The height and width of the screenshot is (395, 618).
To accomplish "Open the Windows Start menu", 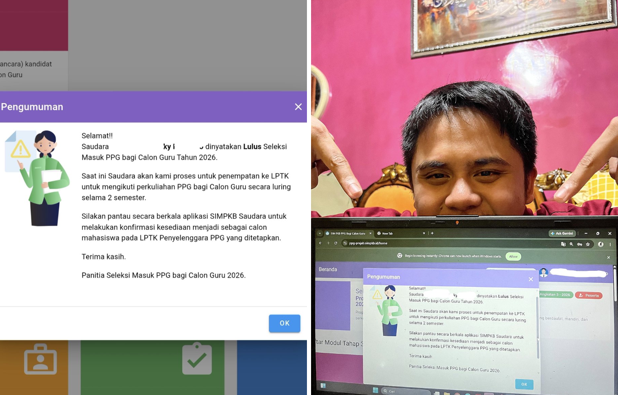I will point(375,389).
